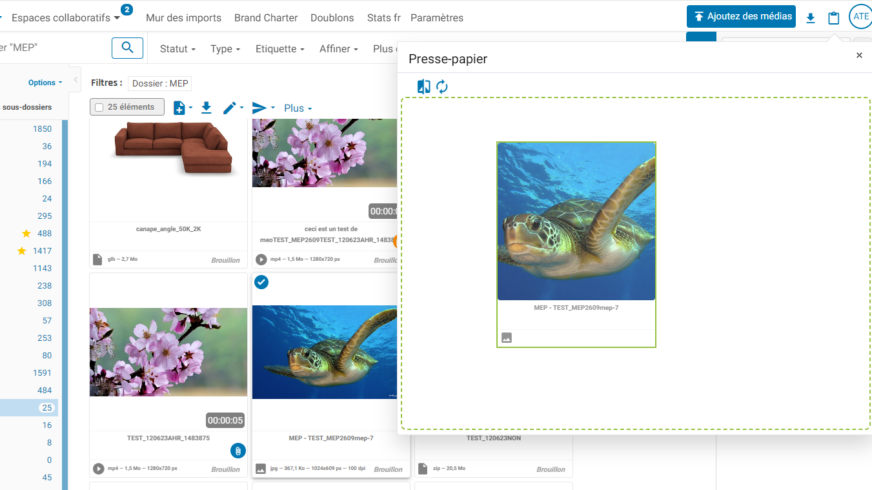Switch to the Brand Charter page
872x490 pixels.
click(266, 17)
